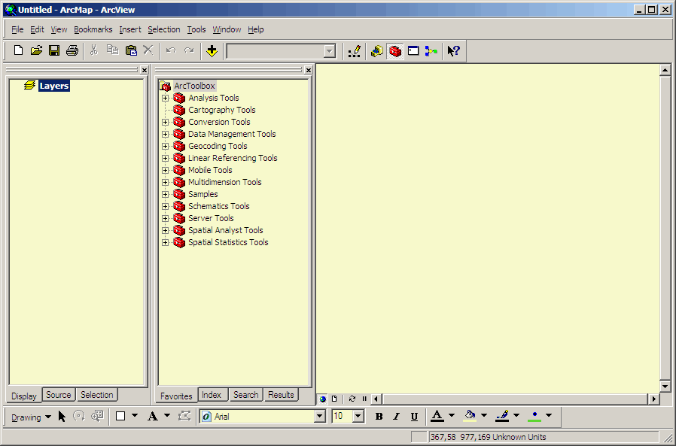Click the marker color button
Image resolution: width=676 pixels, height=446 pixels.
534,416
